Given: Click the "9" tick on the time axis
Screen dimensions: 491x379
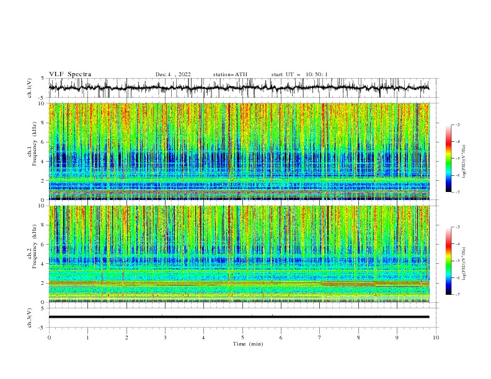Looking at the screenshot, I should point(397,338).
